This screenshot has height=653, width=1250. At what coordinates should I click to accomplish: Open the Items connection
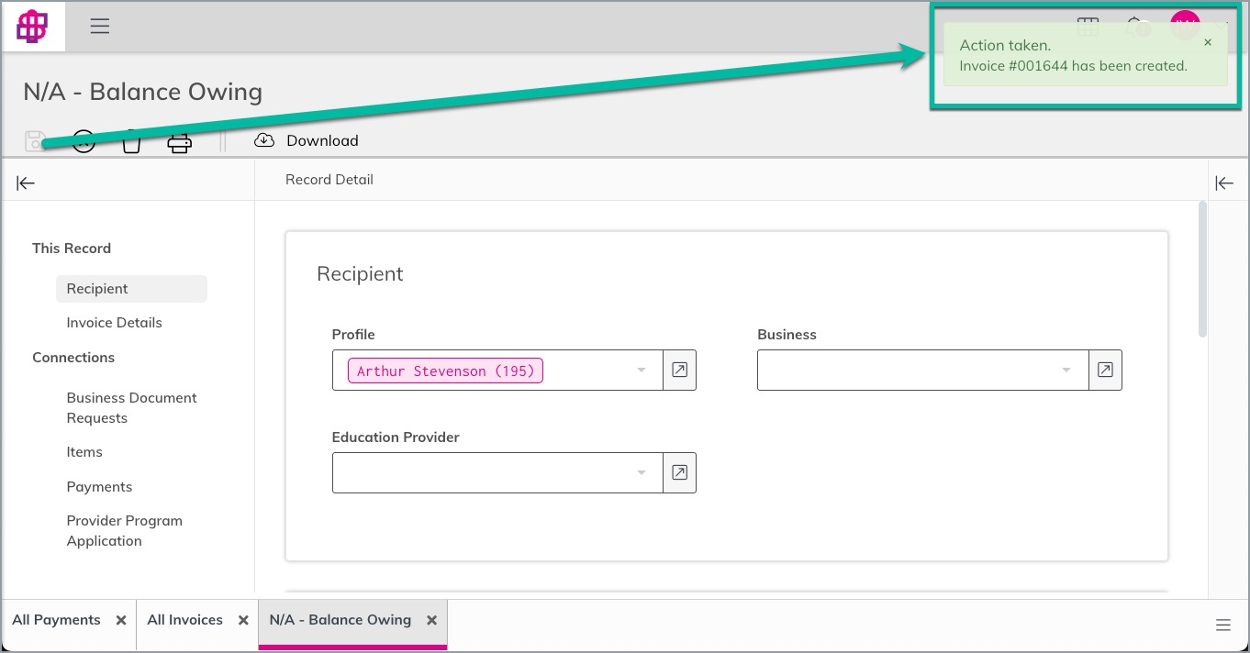(84, 452)
